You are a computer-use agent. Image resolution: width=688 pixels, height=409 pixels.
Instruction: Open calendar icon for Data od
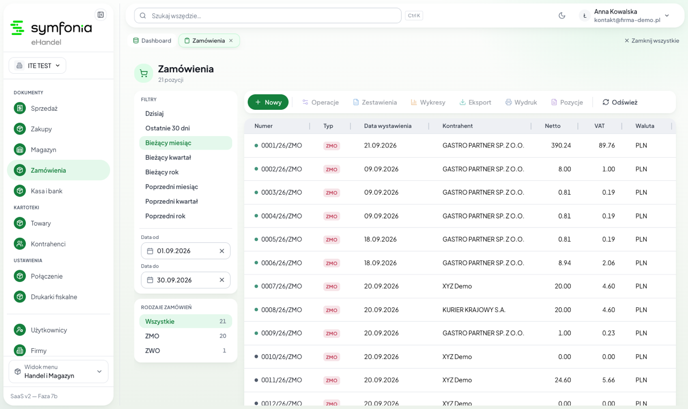(150, 251)
